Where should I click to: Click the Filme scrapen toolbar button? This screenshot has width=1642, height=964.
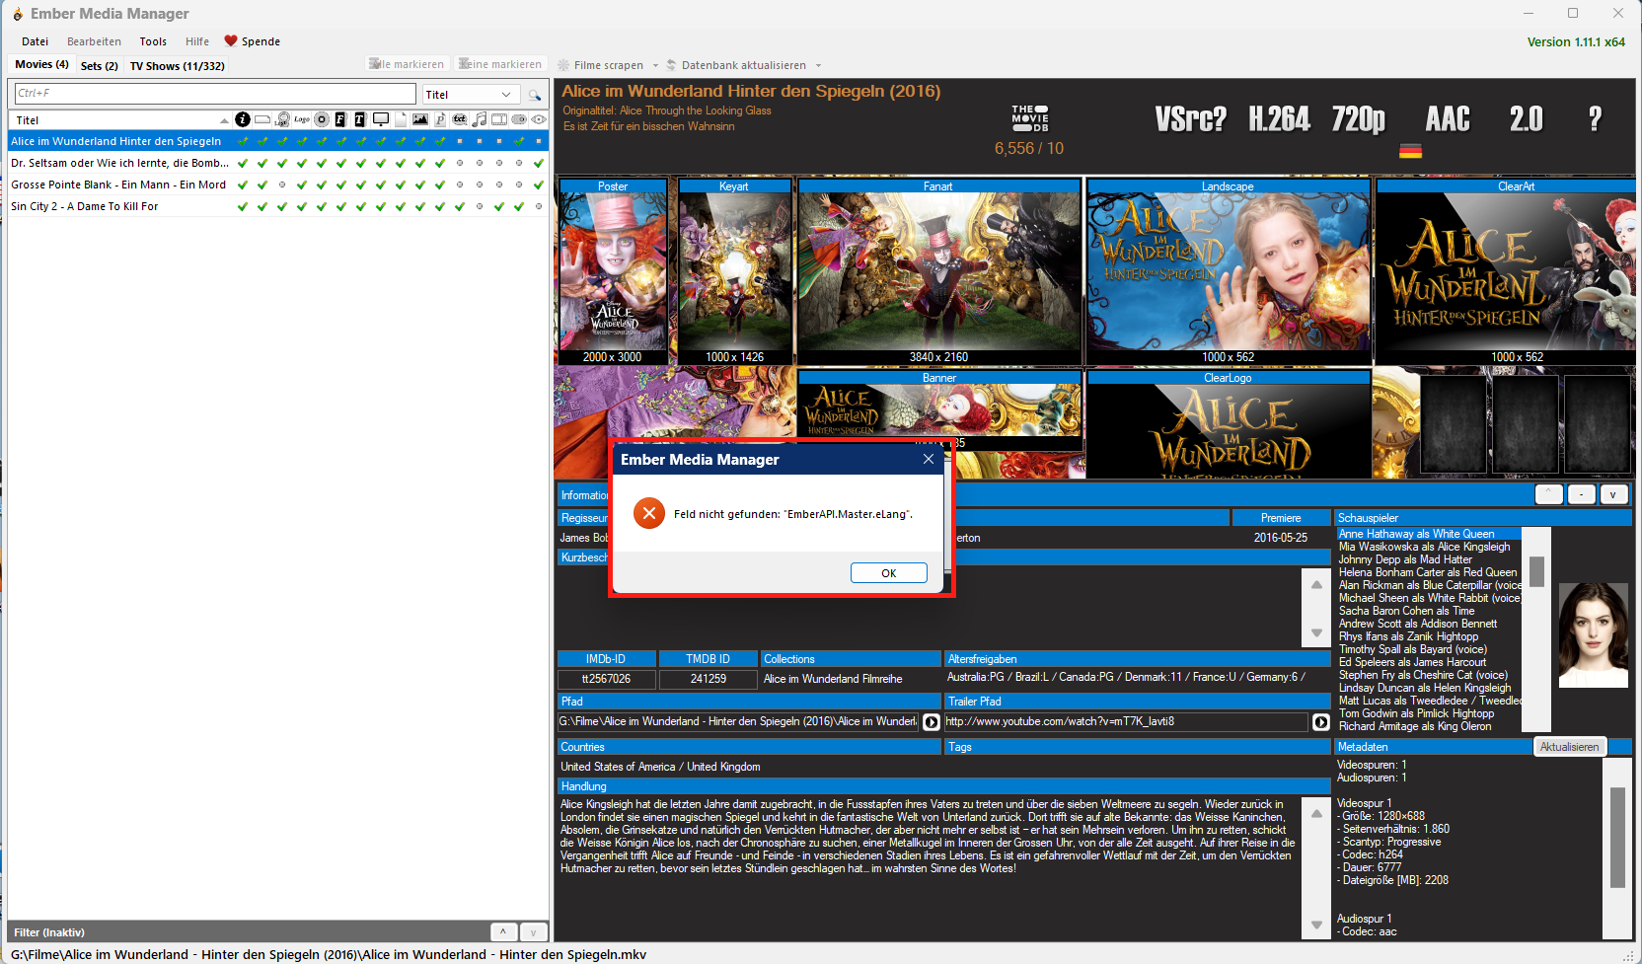[x=600, y=65]
